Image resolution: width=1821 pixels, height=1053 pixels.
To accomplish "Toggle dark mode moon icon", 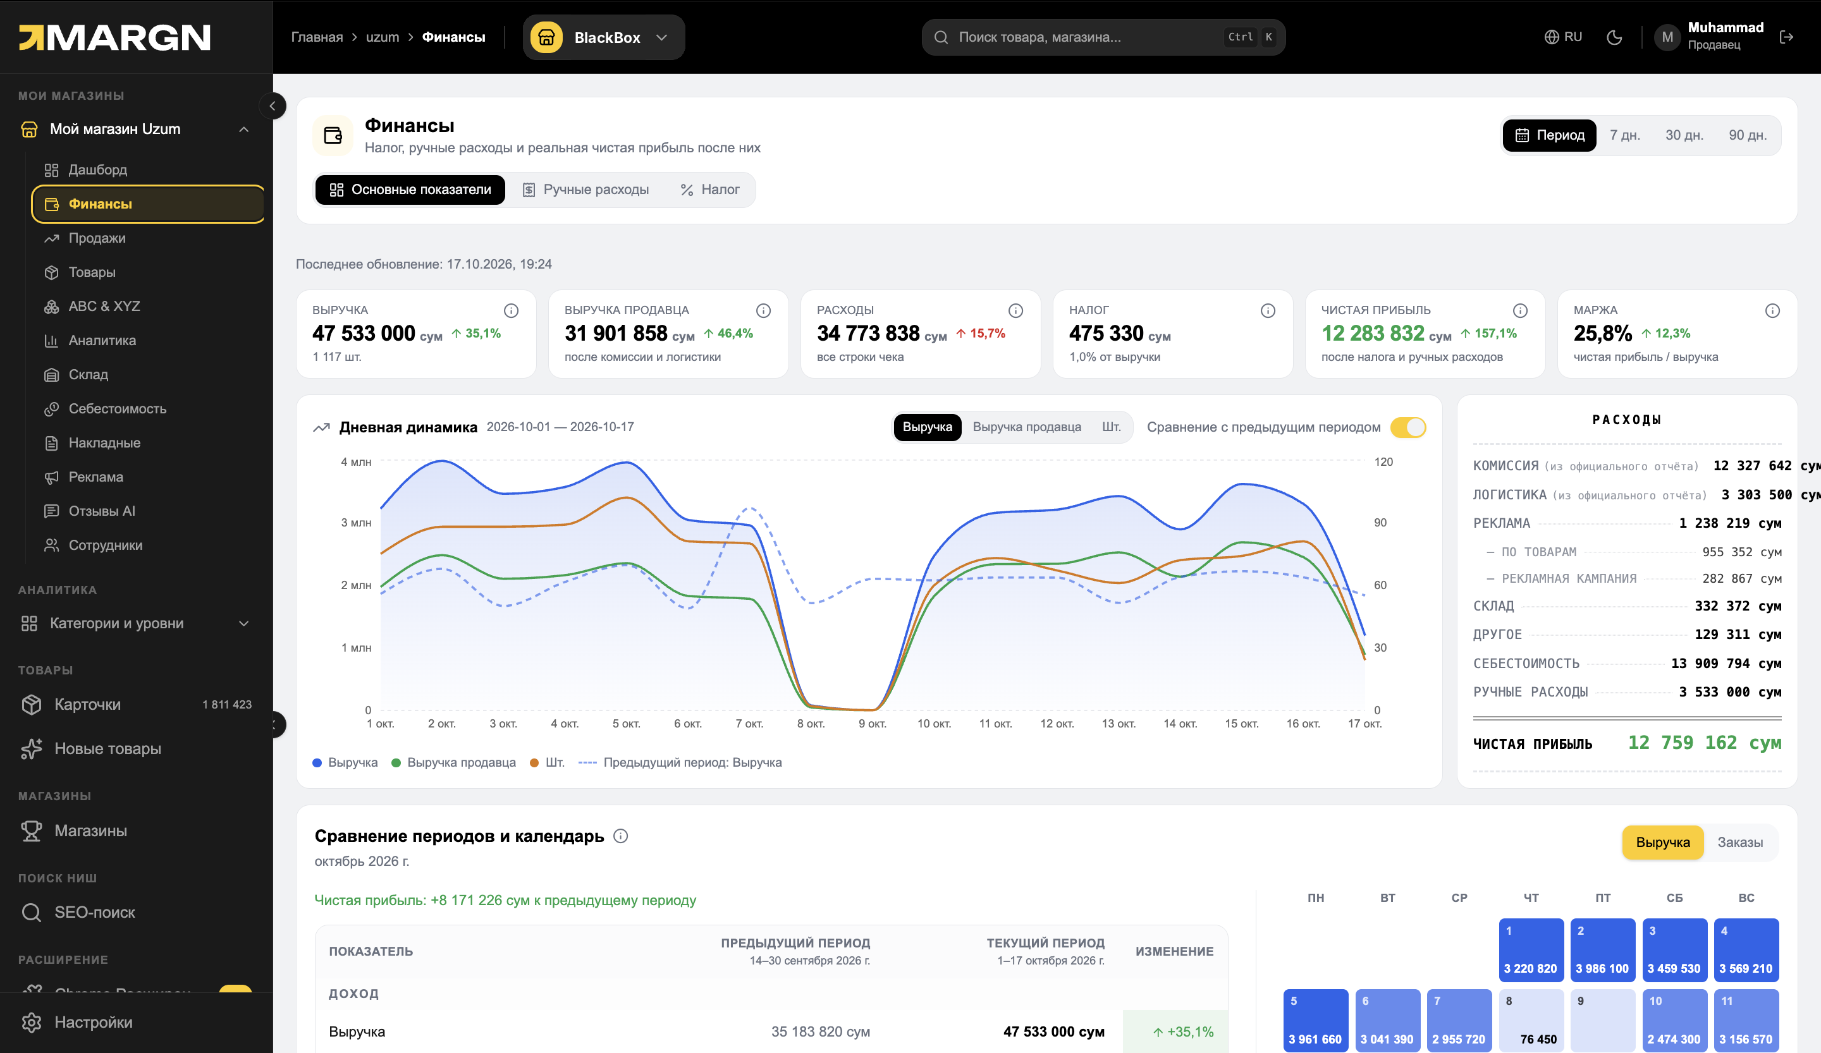I will (x=1614, y=37).
